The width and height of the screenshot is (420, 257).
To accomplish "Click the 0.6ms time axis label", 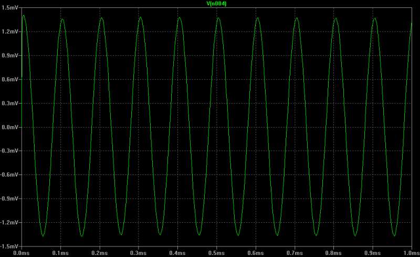I will coord(256,253).
